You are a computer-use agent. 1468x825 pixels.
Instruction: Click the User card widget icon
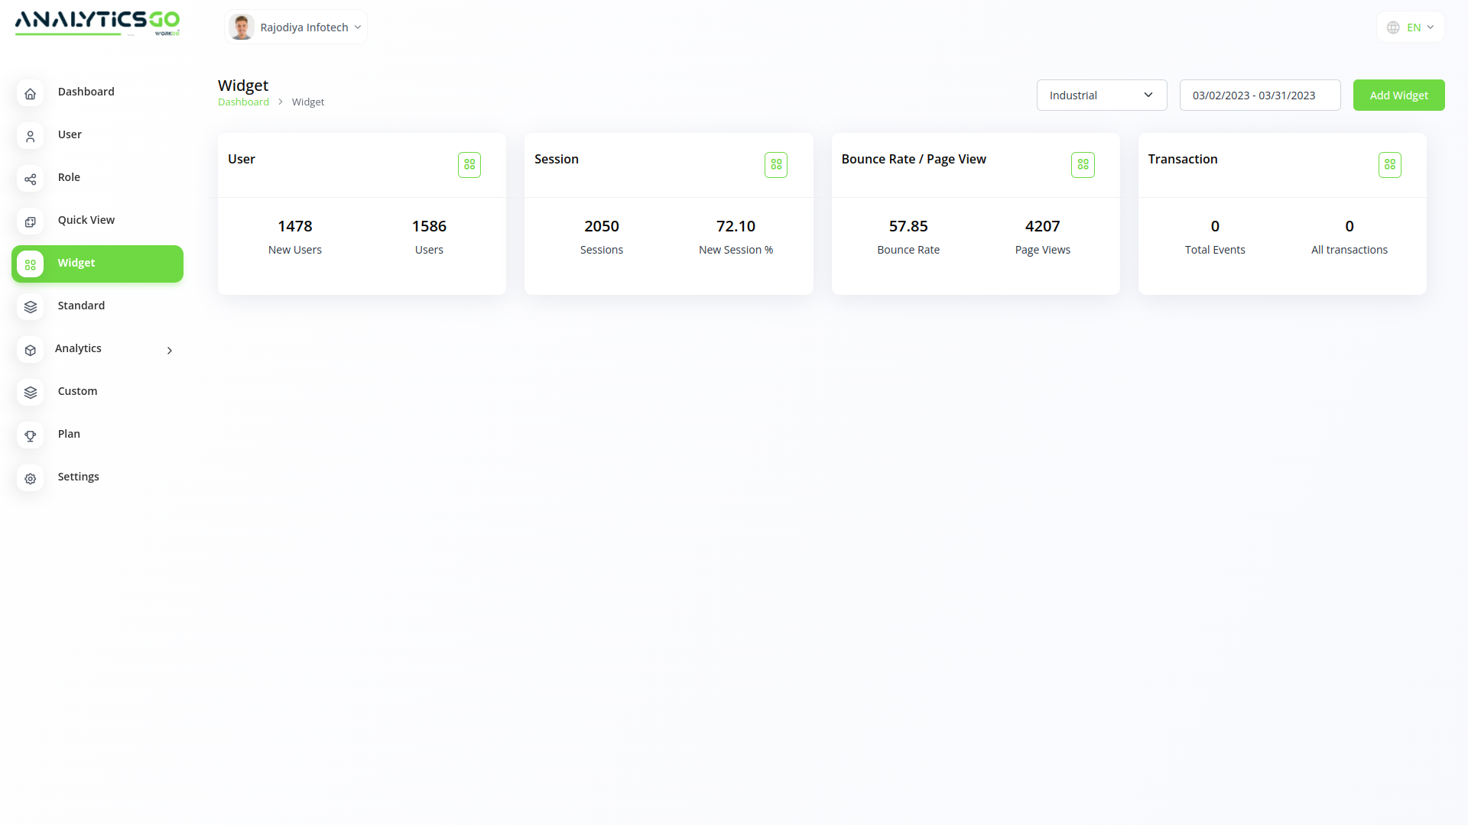[469, 165]
